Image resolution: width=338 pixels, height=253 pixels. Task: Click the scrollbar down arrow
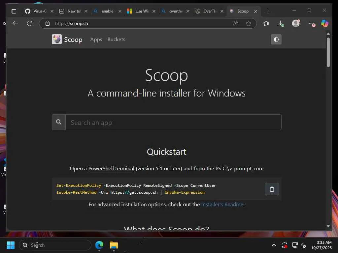click(x=328, y=226)
